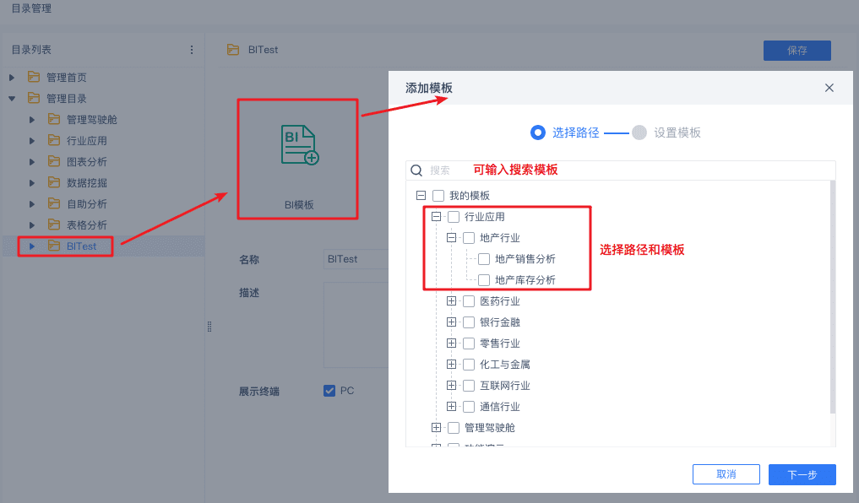The width and height of the screenshot is (859, 503).
Task: Expand 表格分析 in directory list
Action: [32, 225]
